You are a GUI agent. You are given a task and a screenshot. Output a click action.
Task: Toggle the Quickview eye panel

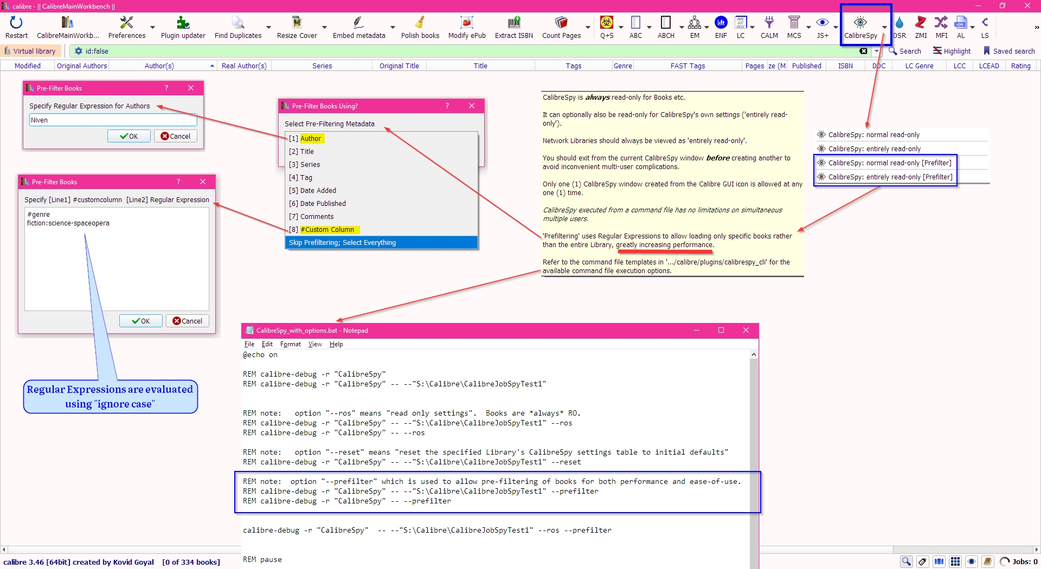pyautogui.click(x=972, y=561)
